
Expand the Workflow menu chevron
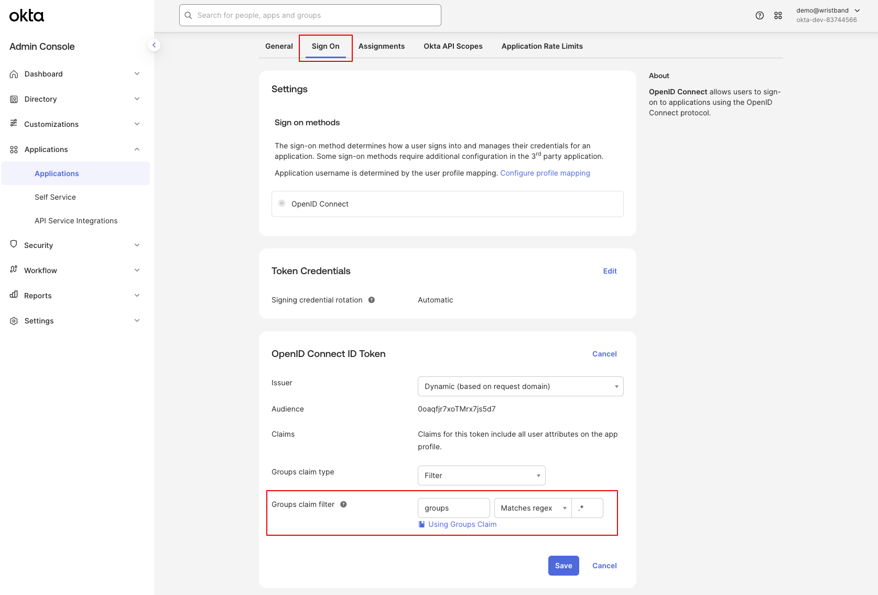(137, 271)
